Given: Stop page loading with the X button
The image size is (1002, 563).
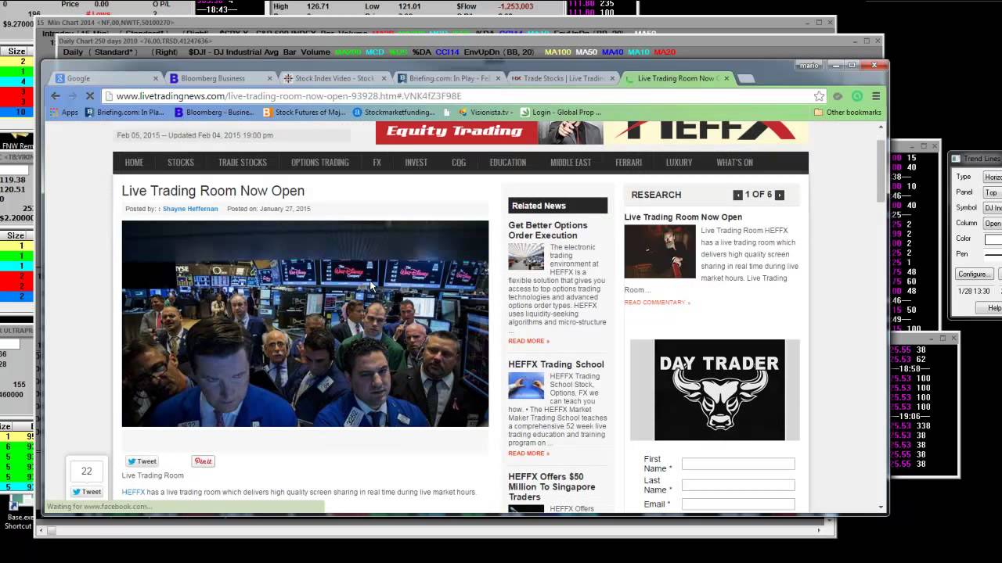Looking at the screenshot, I should [90, 95].
